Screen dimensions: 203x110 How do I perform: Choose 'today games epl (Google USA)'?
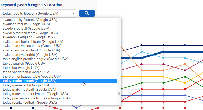(27, 85)
